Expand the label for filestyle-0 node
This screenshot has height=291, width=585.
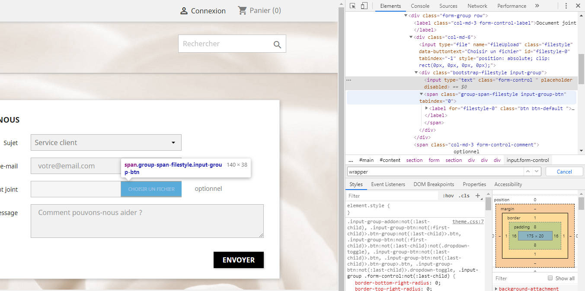click(427, 108)
